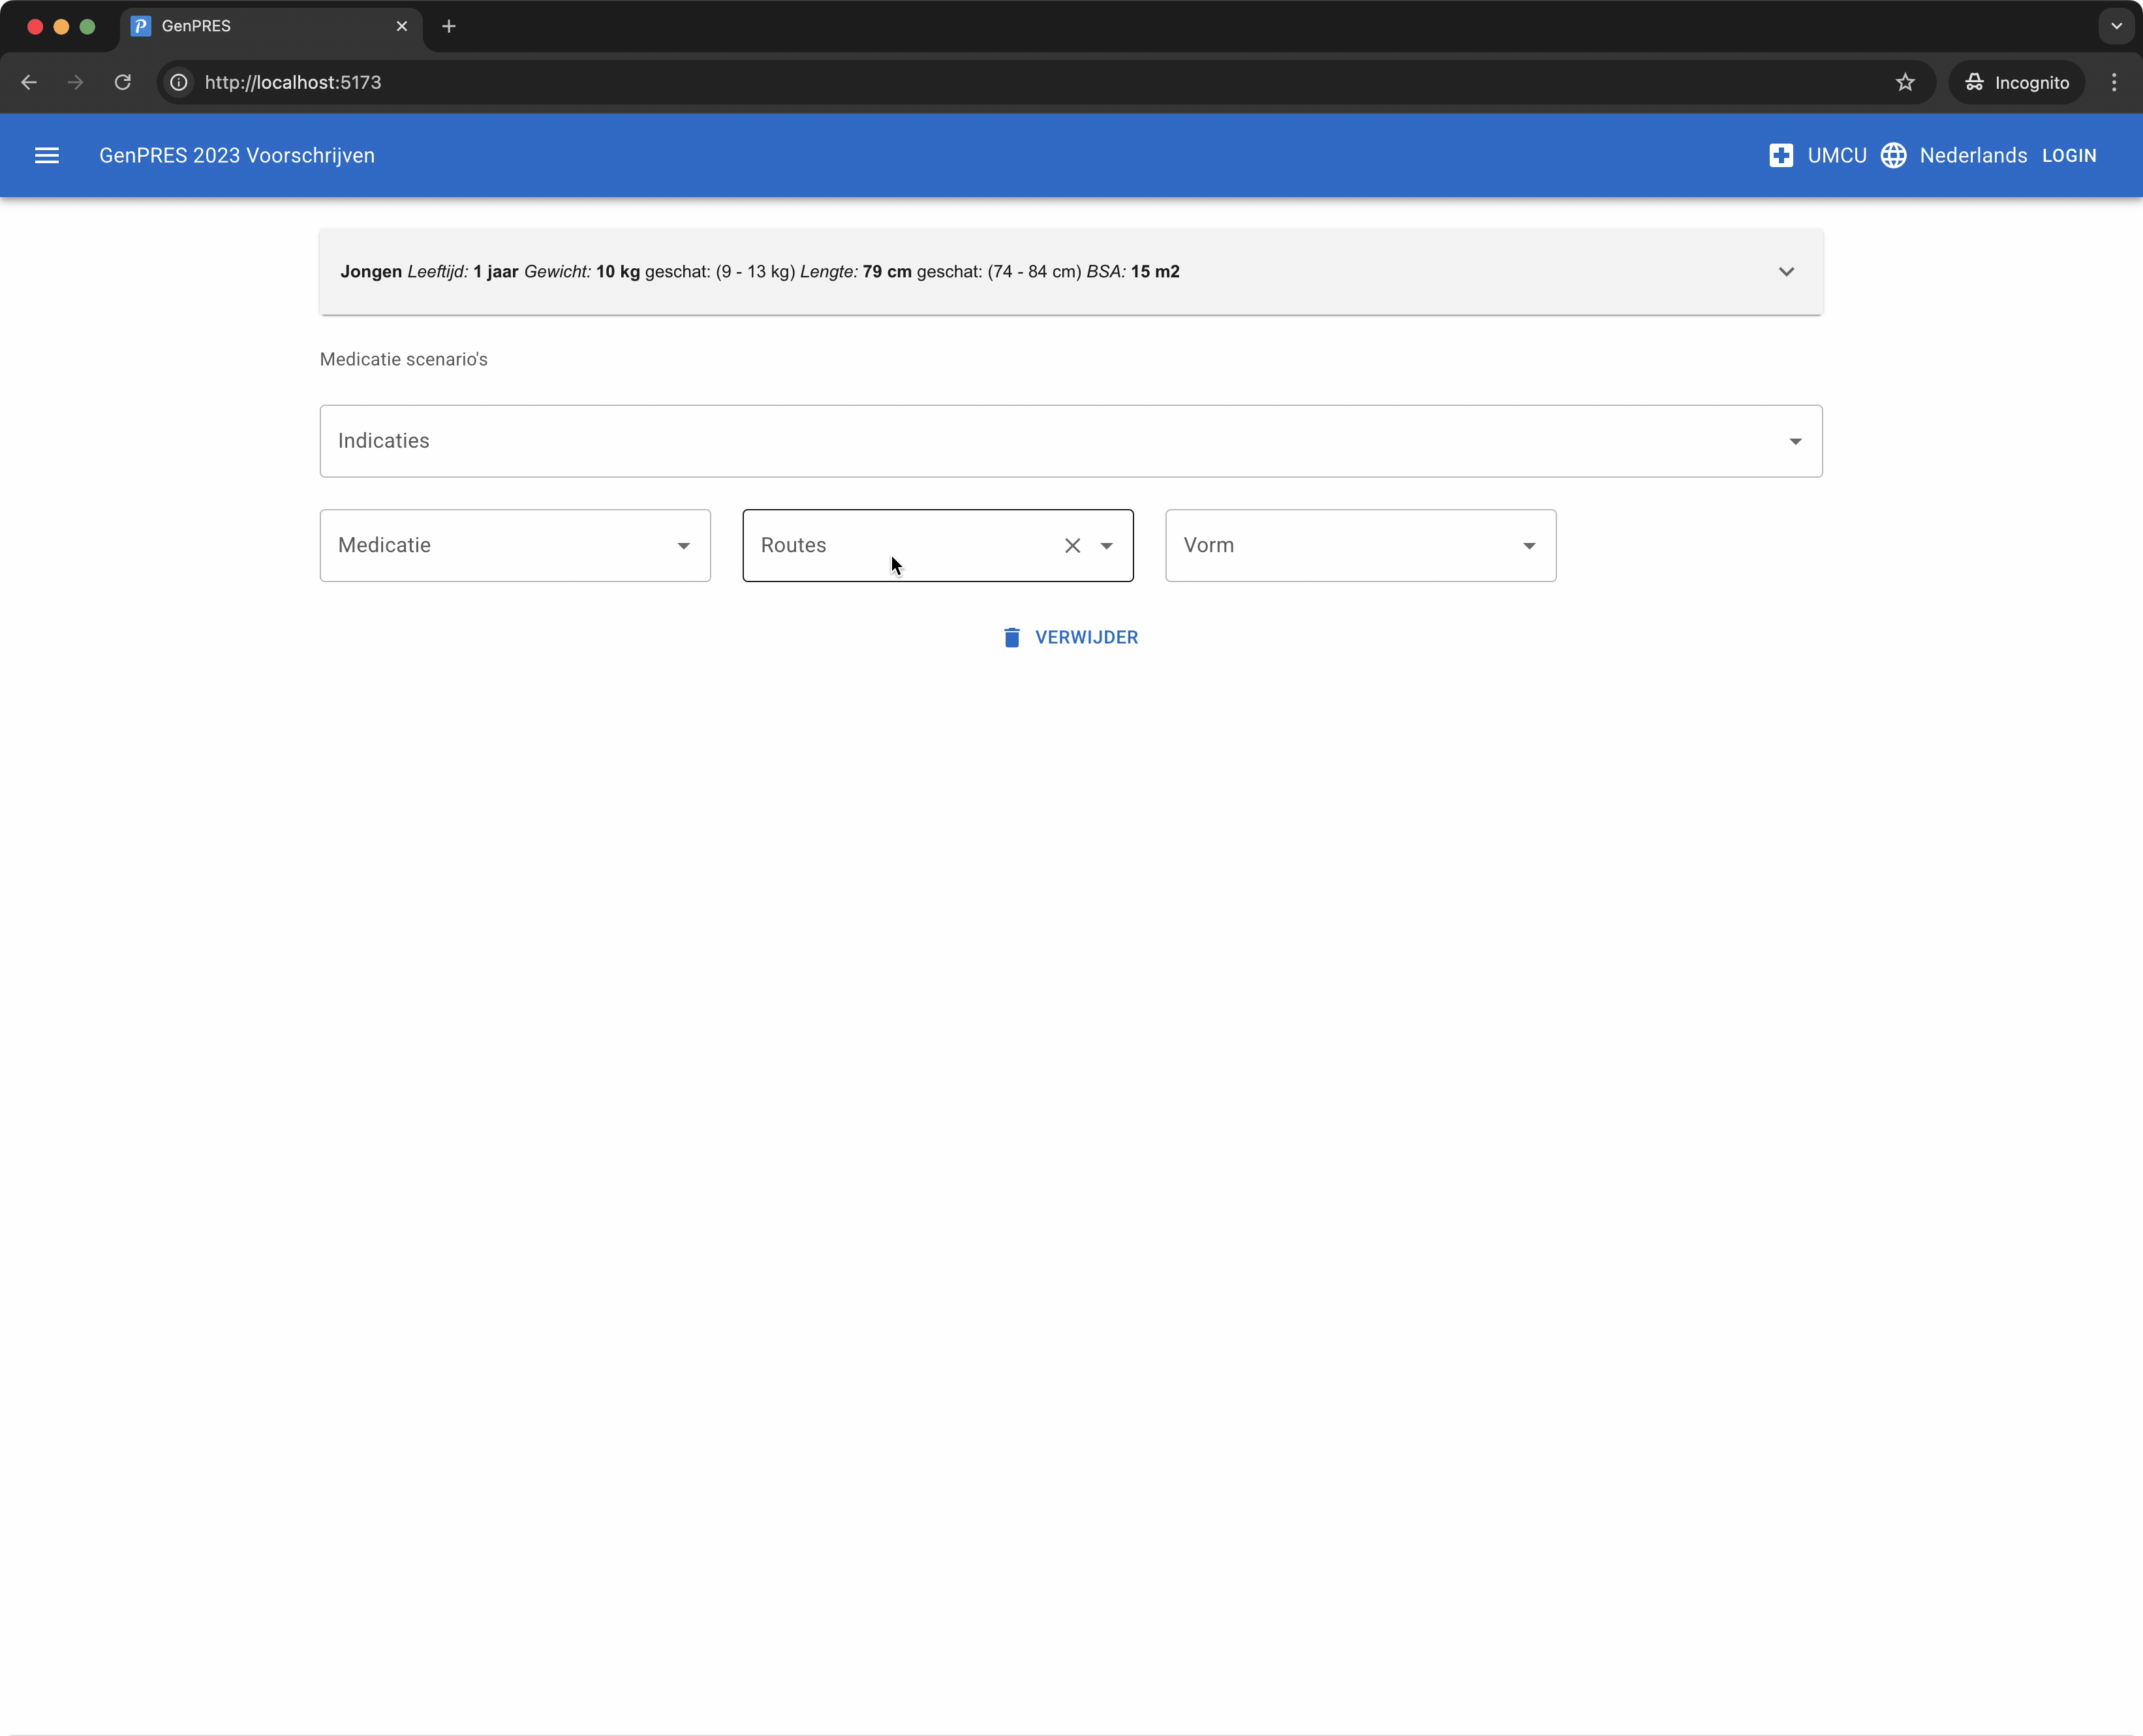Open the Vorm dropdown arrow
2143x1736 pixels.
tap(1529, 545)
